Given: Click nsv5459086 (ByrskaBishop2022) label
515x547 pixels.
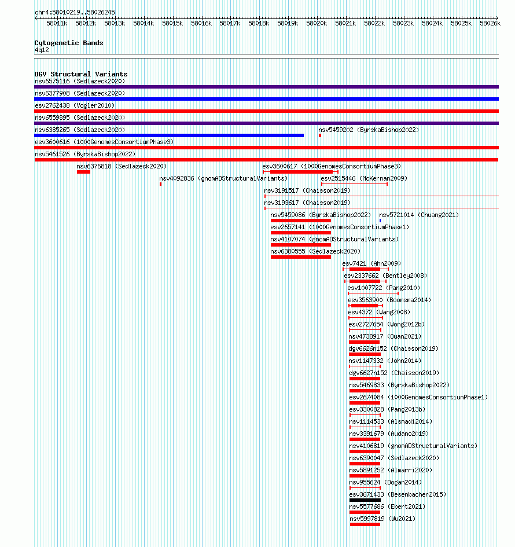Looking at the screenshot, I should [x=321, y=215].
